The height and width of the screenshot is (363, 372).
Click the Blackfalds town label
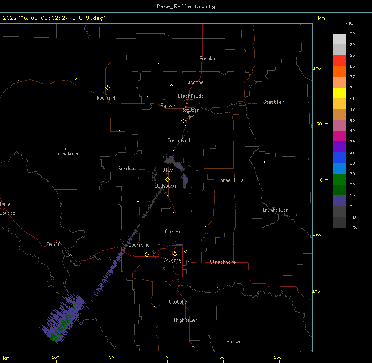click(x=190, y=96)
